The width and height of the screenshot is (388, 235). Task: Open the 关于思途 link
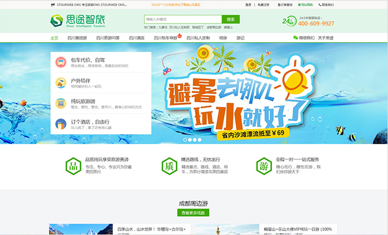click(x=326, y=38)
